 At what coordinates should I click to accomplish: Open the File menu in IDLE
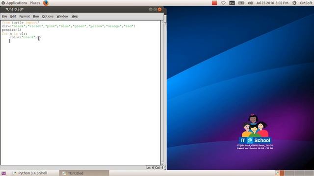(x=4, y=16)
